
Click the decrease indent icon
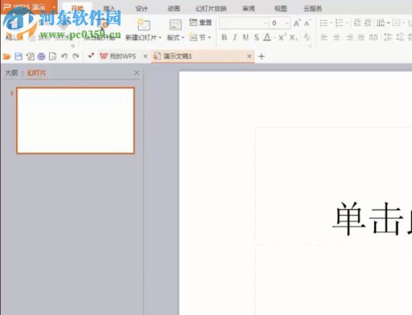pos(358,23)
